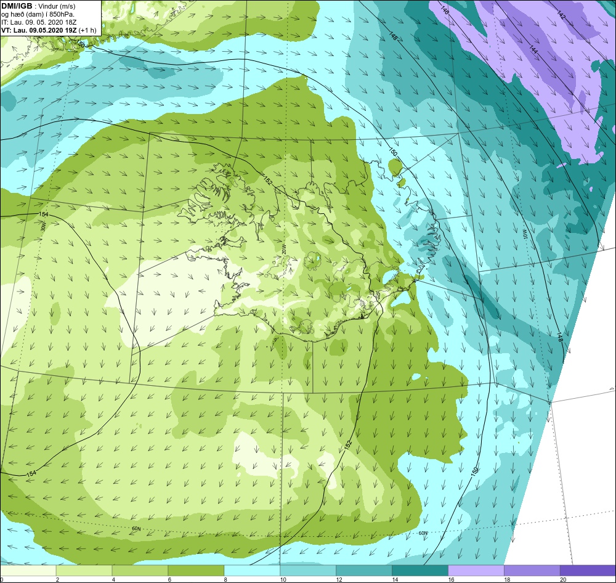
Task: Click the '146' contour label
Action: (x=445, y=10)
